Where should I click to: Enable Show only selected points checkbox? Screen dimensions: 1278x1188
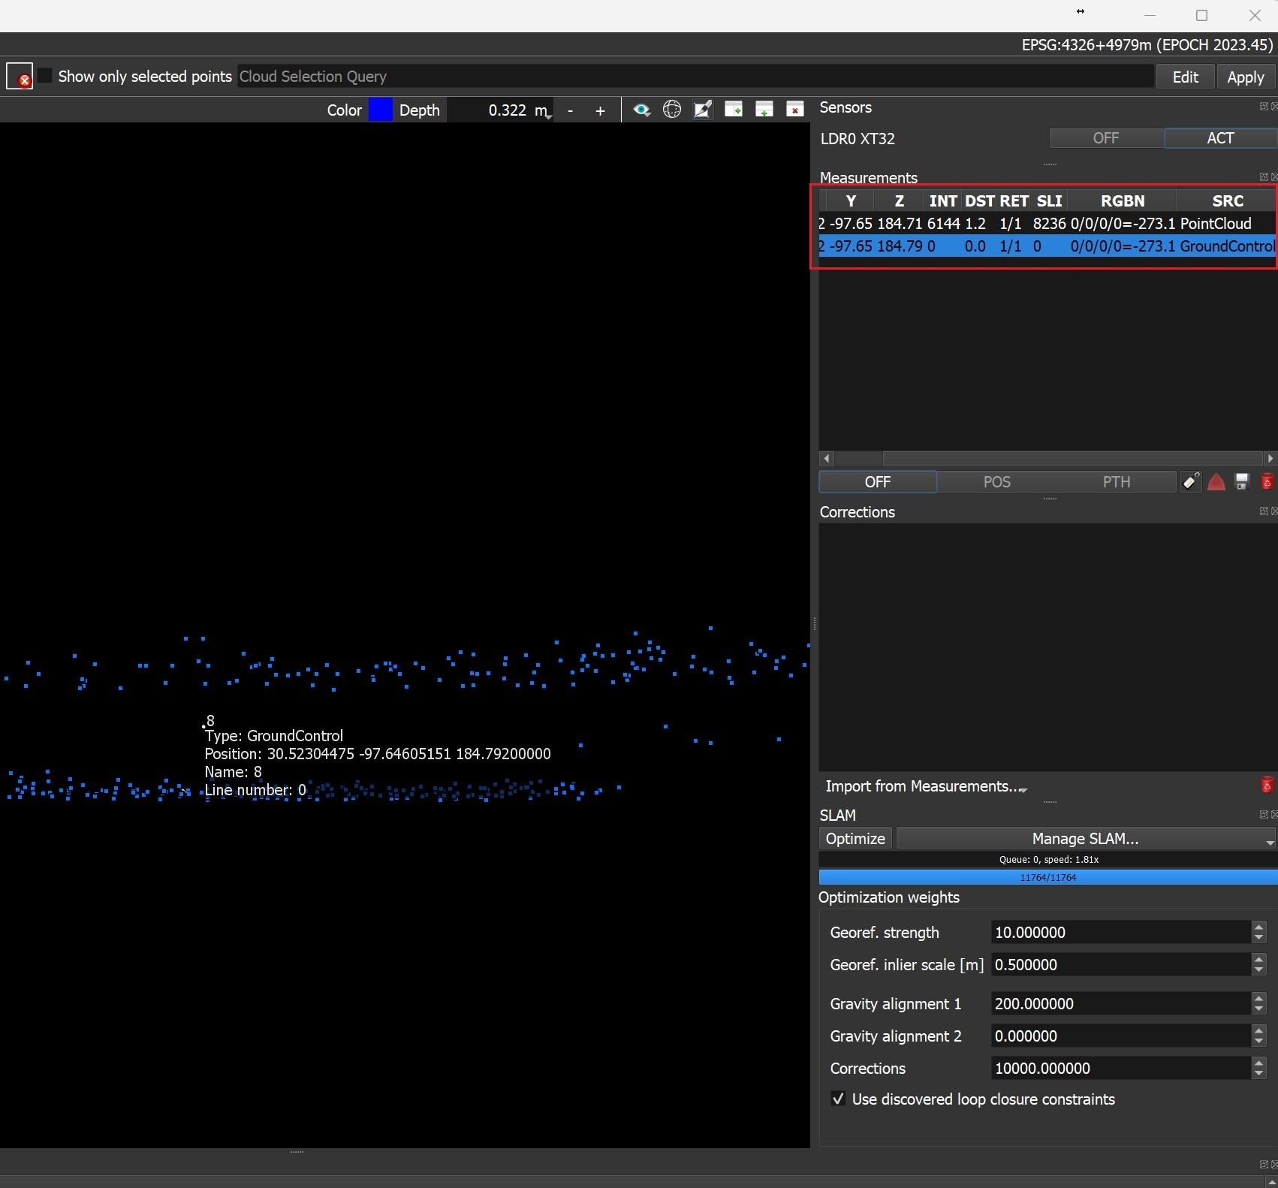[x=45, y=76]
